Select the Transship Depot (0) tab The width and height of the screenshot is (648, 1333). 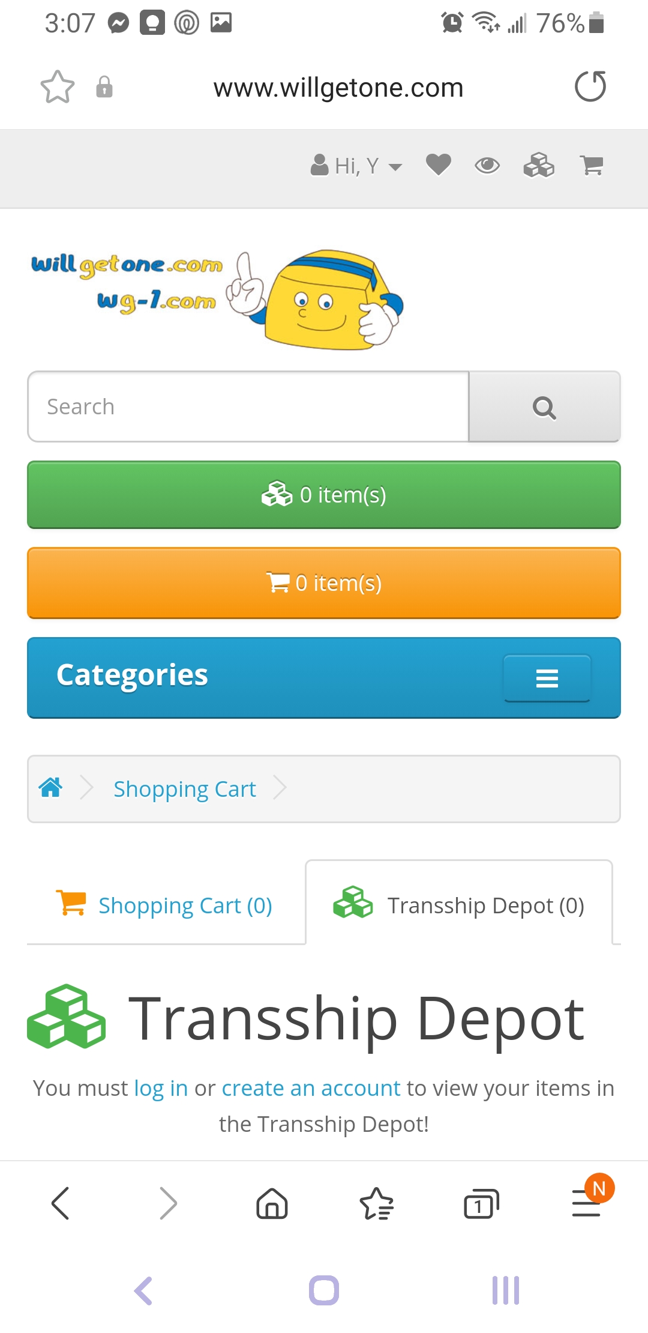(459, 904)
